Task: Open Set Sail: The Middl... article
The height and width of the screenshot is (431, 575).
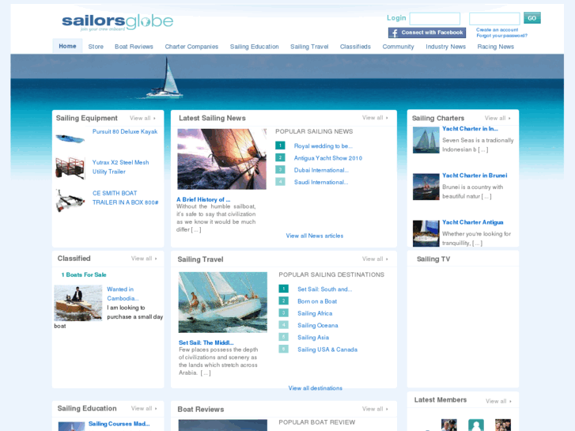Action: point(206,342)
